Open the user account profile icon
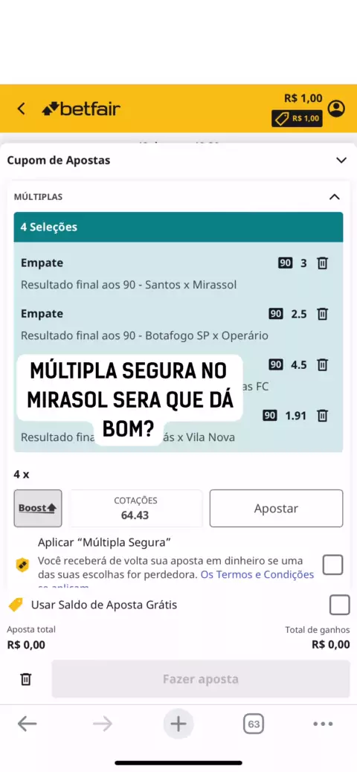Viewport: 357px width, 772px height. tap(336, 109)
